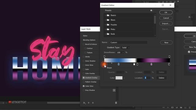Click OK in the Layer Style dialog

(x=190, y=36)
